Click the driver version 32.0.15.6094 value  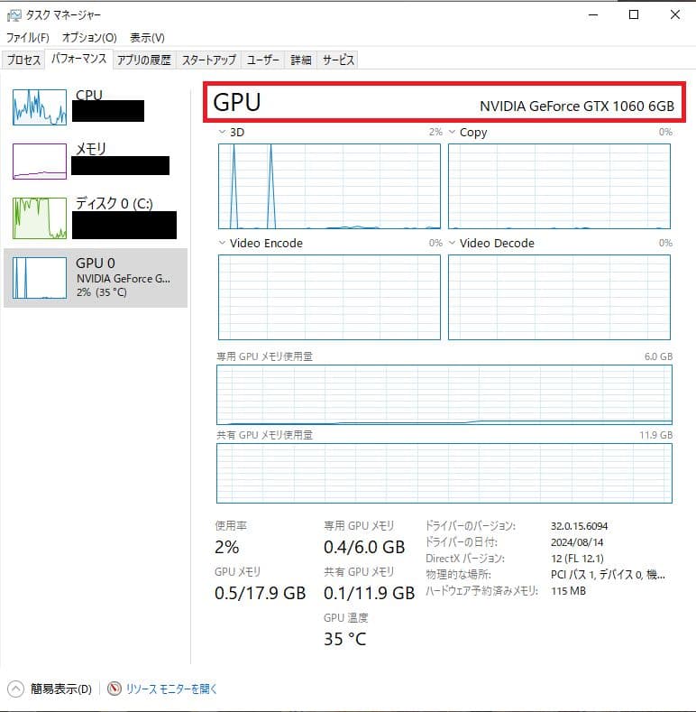pos(579,526)
